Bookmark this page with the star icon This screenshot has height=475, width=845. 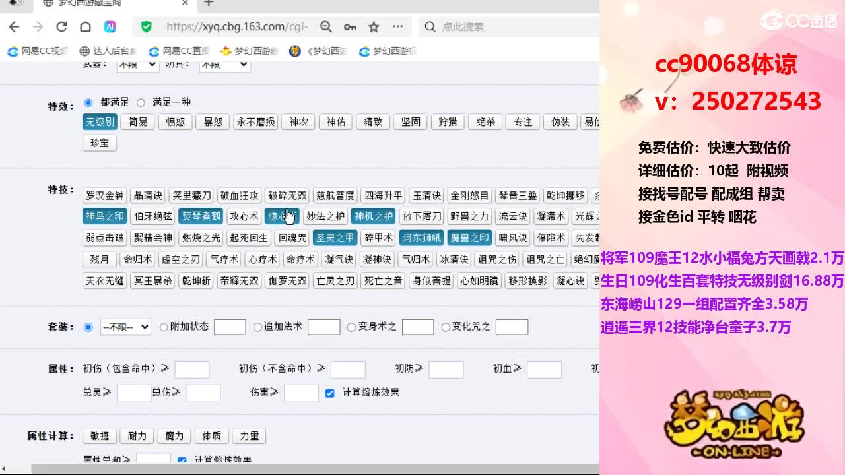pyautogui.click(x=374, y=26)
